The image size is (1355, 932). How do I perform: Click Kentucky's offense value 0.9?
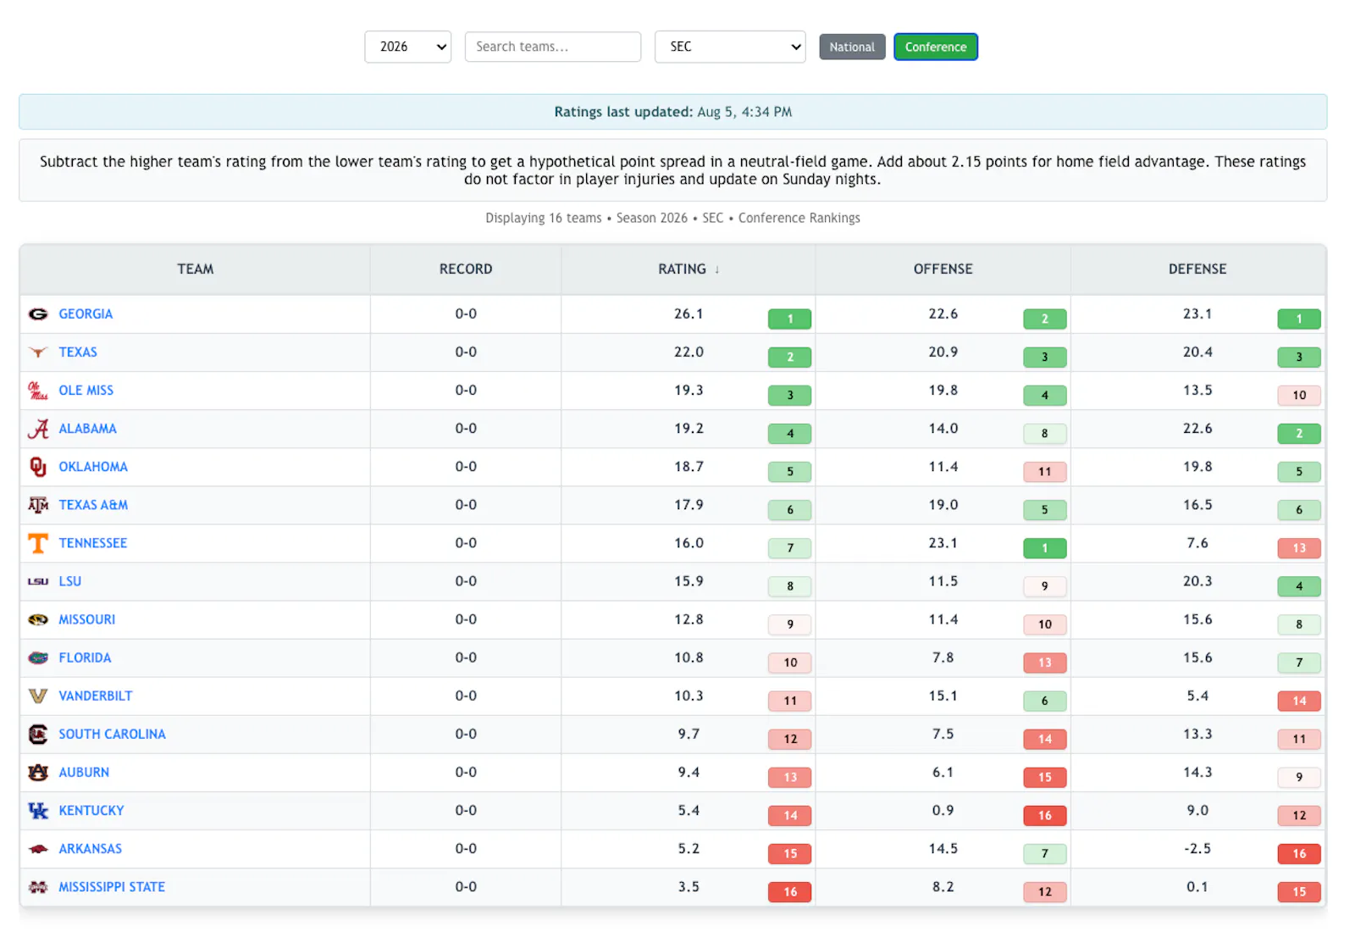click(943, 811)
